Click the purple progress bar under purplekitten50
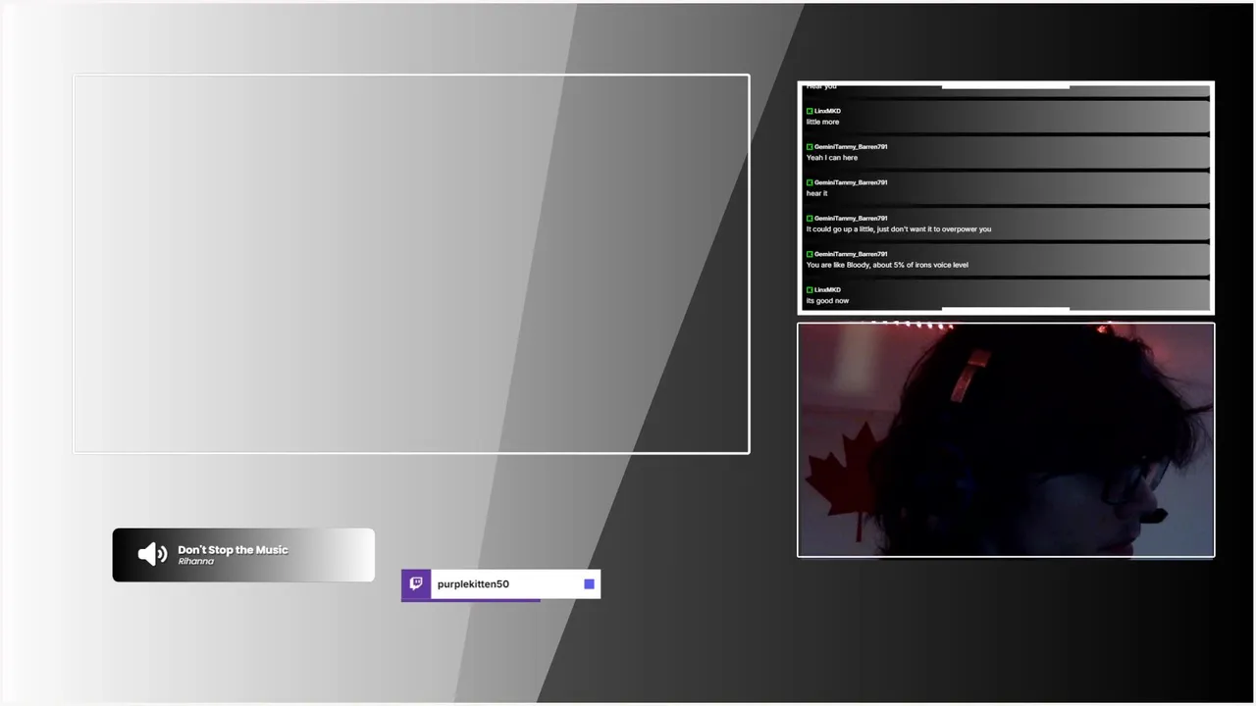The image size is (1256, 706). 471,599
